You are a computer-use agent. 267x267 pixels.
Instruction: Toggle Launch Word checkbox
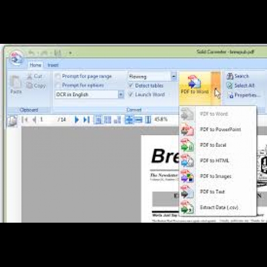click(131, 95)
